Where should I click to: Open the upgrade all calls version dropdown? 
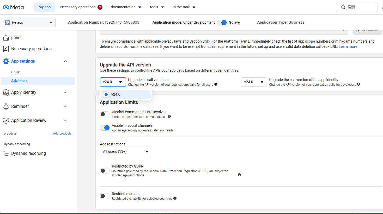point(113,82)
